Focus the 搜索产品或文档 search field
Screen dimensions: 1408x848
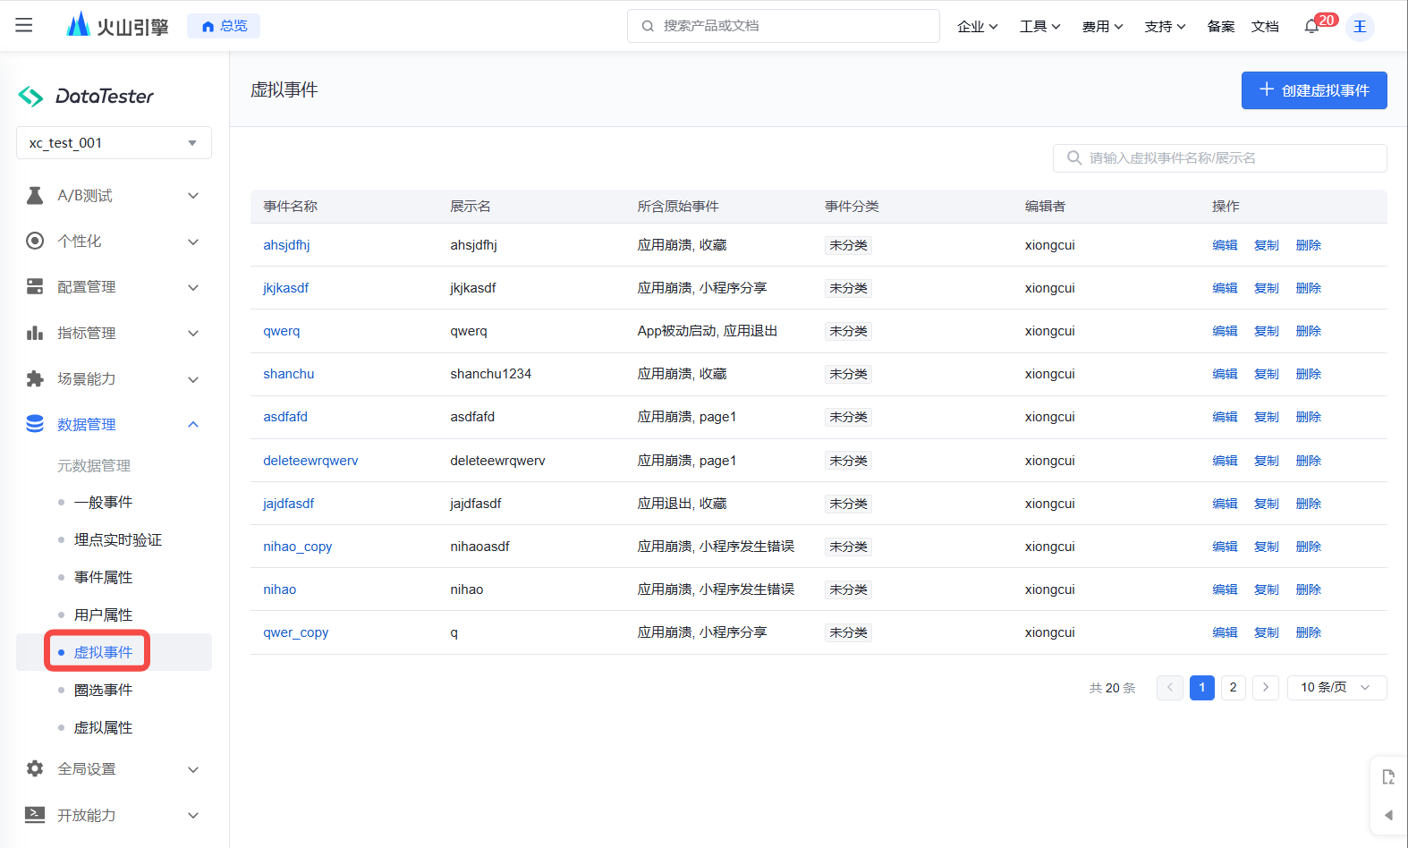[784, 26]
